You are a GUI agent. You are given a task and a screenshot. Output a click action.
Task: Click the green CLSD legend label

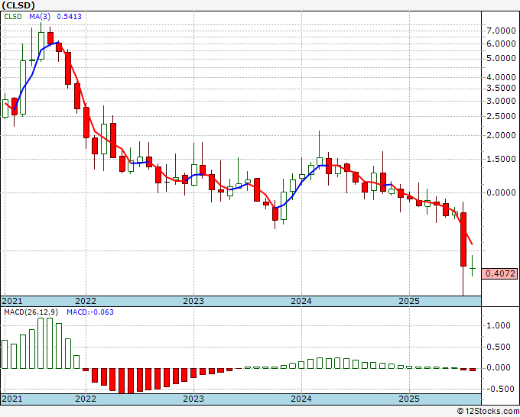point(13,17)
